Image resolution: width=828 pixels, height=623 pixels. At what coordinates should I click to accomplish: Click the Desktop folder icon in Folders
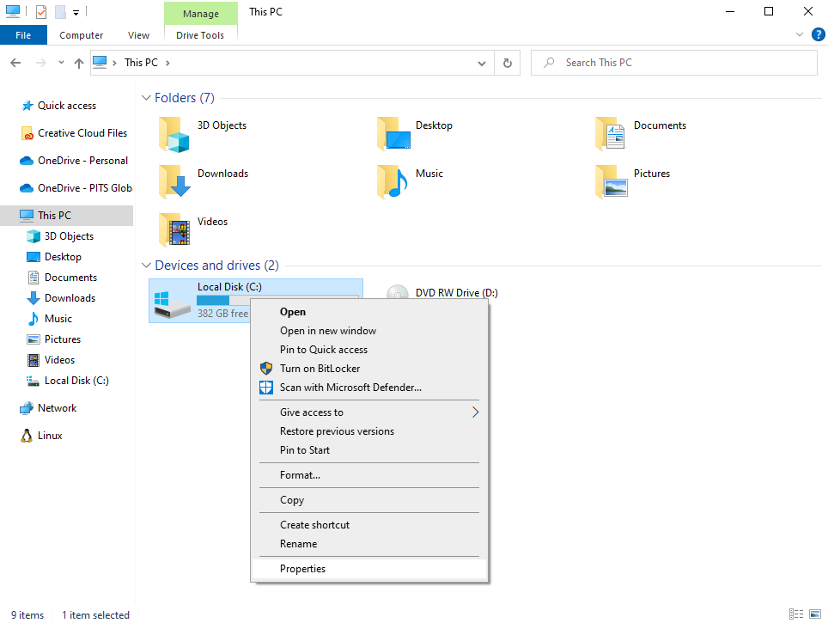393,134
